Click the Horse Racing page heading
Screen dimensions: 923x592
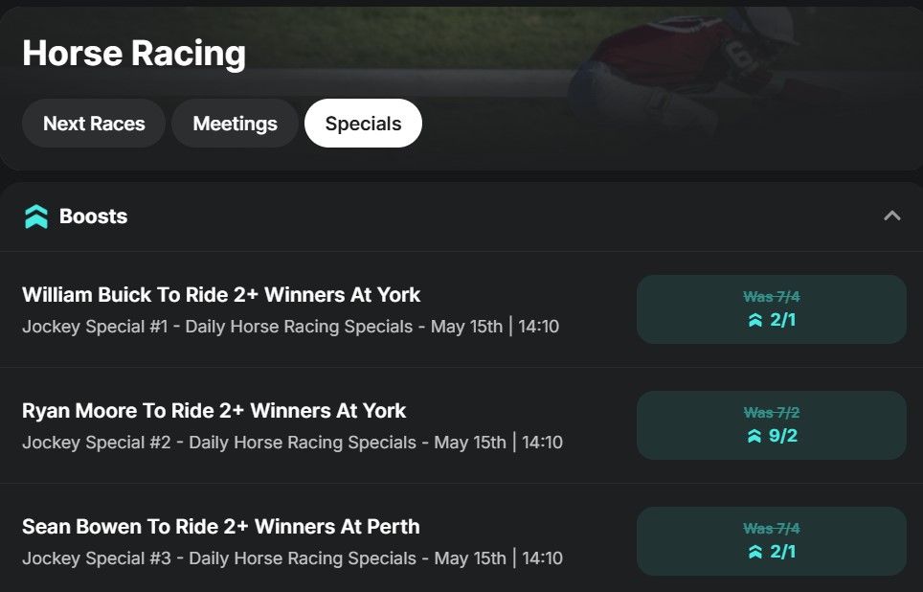coord(134,54)
